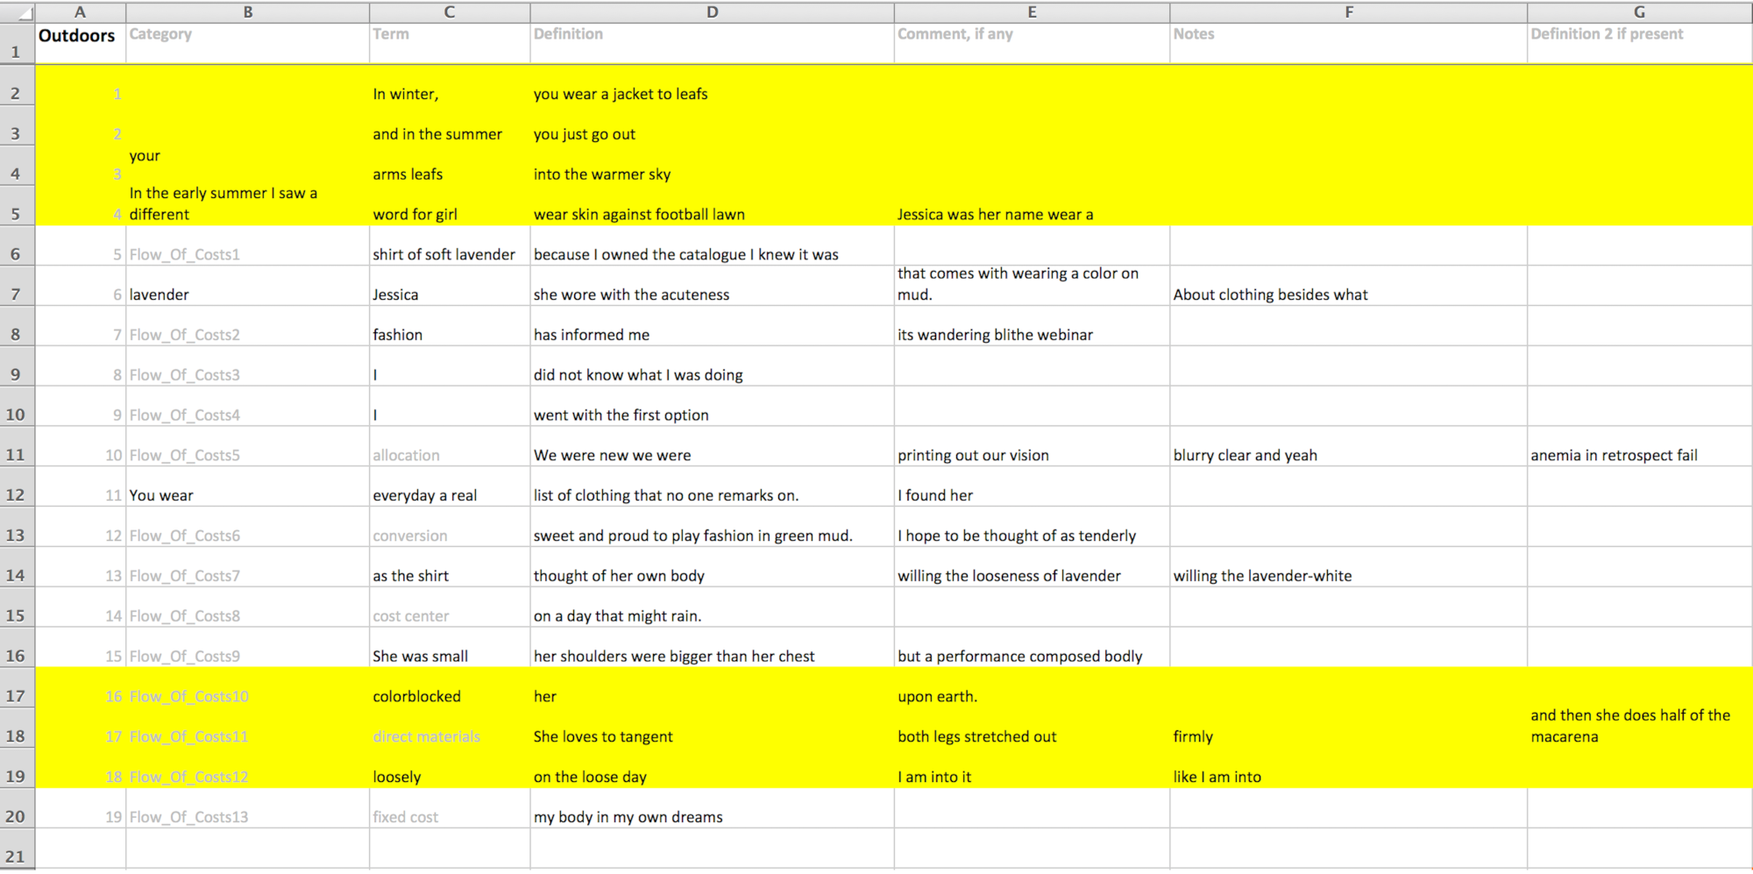
Task: Click 'I hope to be thought of as tenderly' cell
Action: pos(1032,528)
